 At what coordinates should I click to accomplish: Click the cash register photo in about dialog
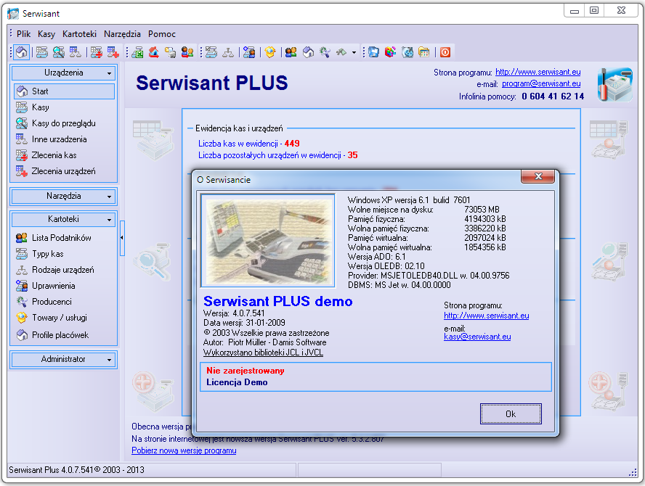click(x=268, y=241)
